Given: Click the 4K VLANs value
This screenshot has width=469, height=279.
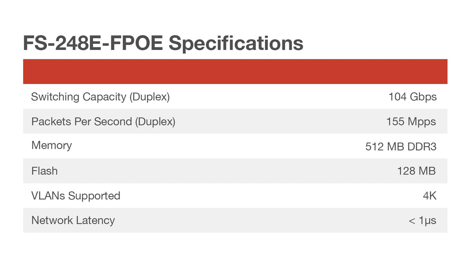Looking at the screenshot, I should pos(430,196).
